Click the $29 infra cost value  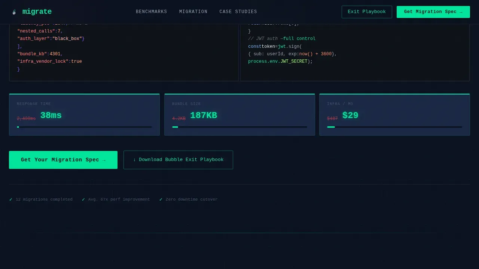(x=350, y=115)
